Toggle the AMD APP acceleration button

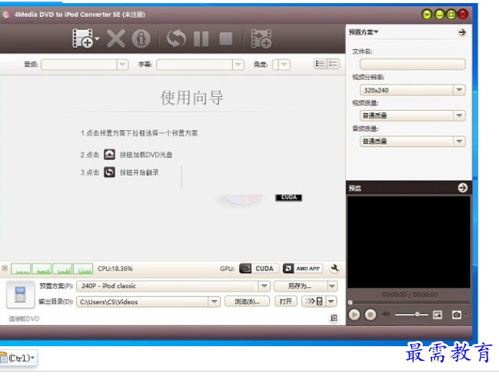(x=303, y=269)
